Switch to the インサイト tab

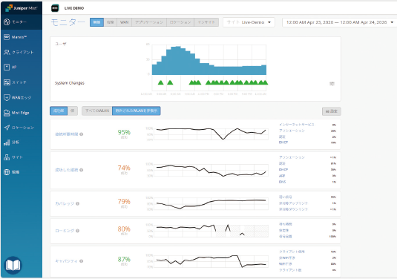[x=206, y=22]
